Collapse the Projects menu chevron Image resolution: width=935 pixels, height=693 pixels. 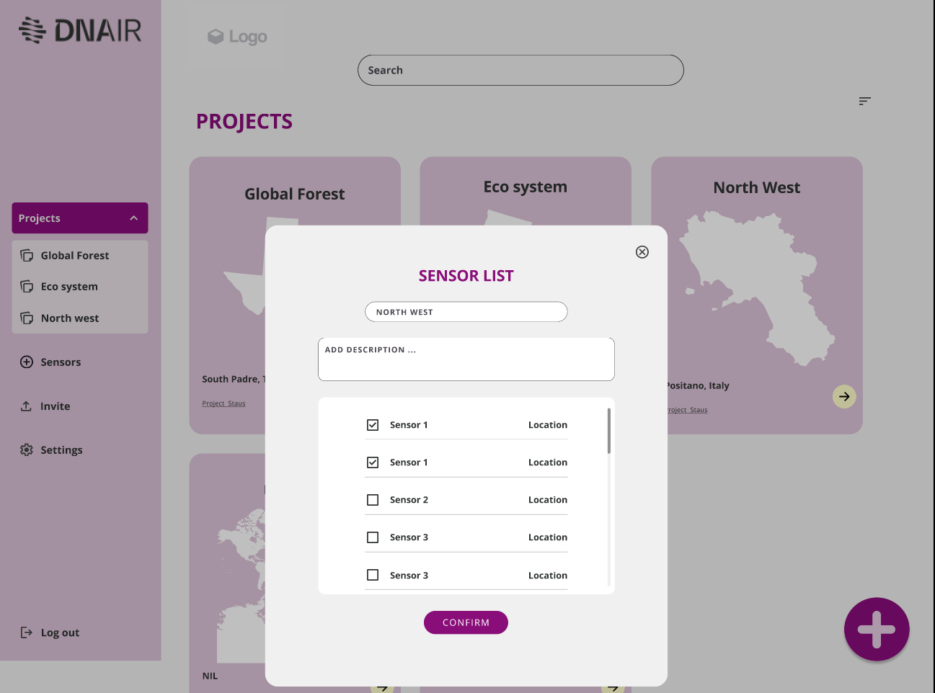[x=133, y=218]
